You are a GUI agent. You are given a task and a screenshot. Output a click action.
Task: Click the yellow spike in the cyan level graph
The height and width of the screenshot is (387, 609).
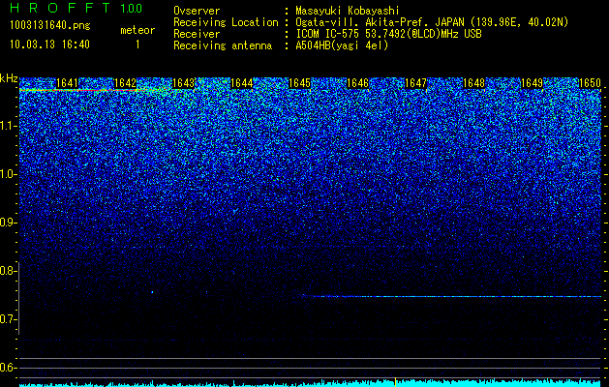pyautogui.click(x=395, y=381)
